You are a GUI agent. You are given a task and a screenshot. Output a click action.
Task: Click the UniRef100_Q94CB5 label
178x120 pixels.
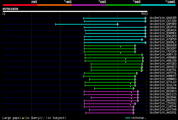pos(163,18)
